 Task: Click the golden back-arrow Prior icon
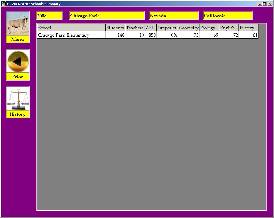click(18, 61)
